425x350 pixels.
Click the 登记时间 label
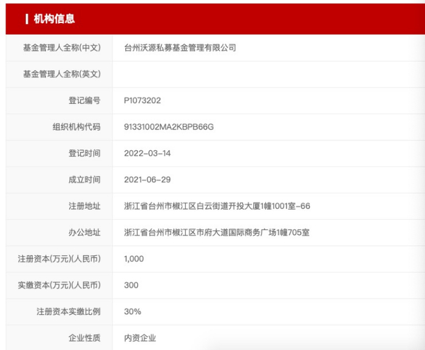84,153
